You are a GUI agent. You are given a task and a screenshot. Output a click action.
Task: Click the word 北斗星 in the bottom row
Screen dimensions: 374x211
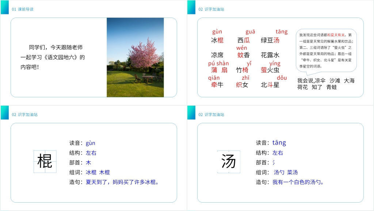tap(270, 85)
